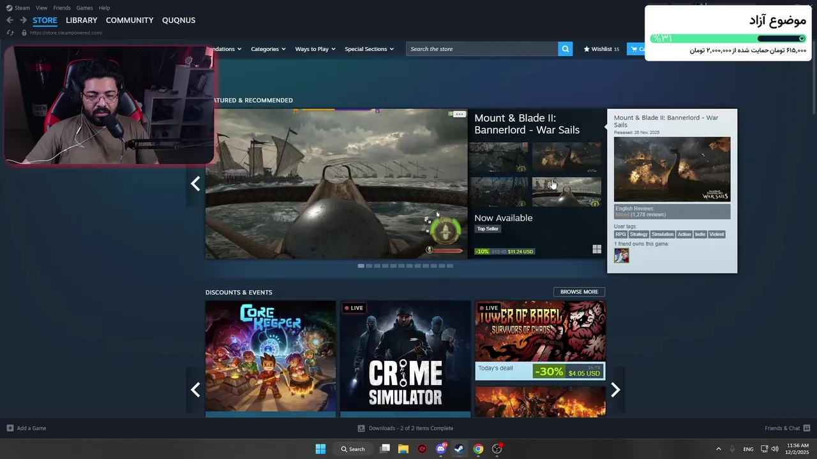Open the Games menu
This screenshot has width=817, height=459.
84,8
